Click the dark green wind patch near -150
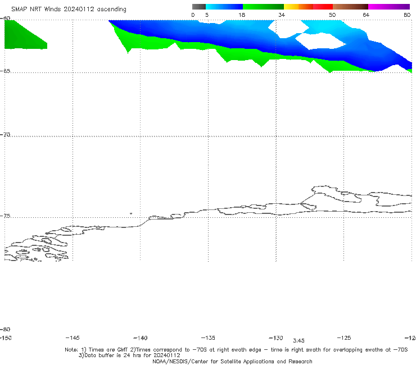This screenshot has height=365, width=416. click(22, 37)
